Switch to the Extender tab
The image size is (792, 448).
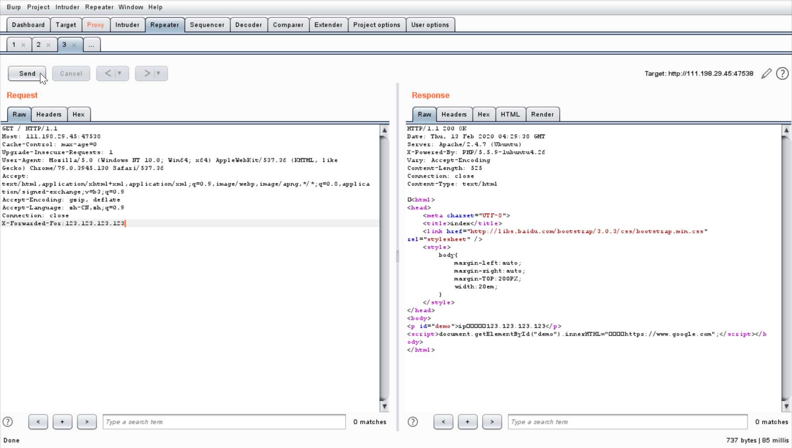[x=328, y=25]
